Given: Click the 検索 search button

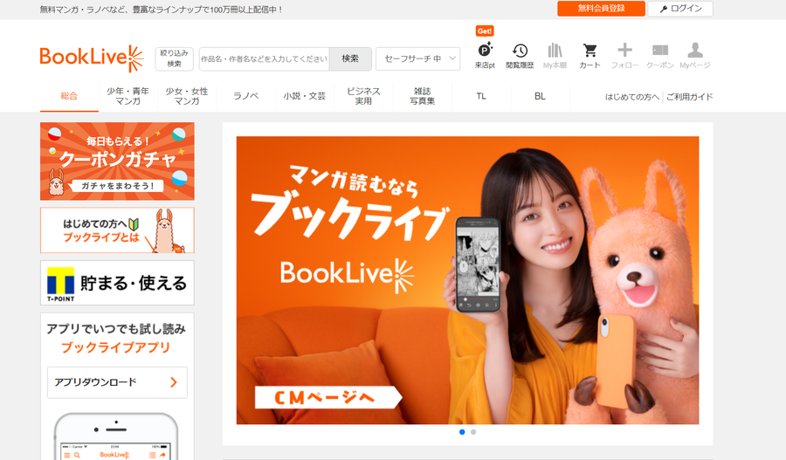Looking at the screenshot, I should [x=350, y=58].
